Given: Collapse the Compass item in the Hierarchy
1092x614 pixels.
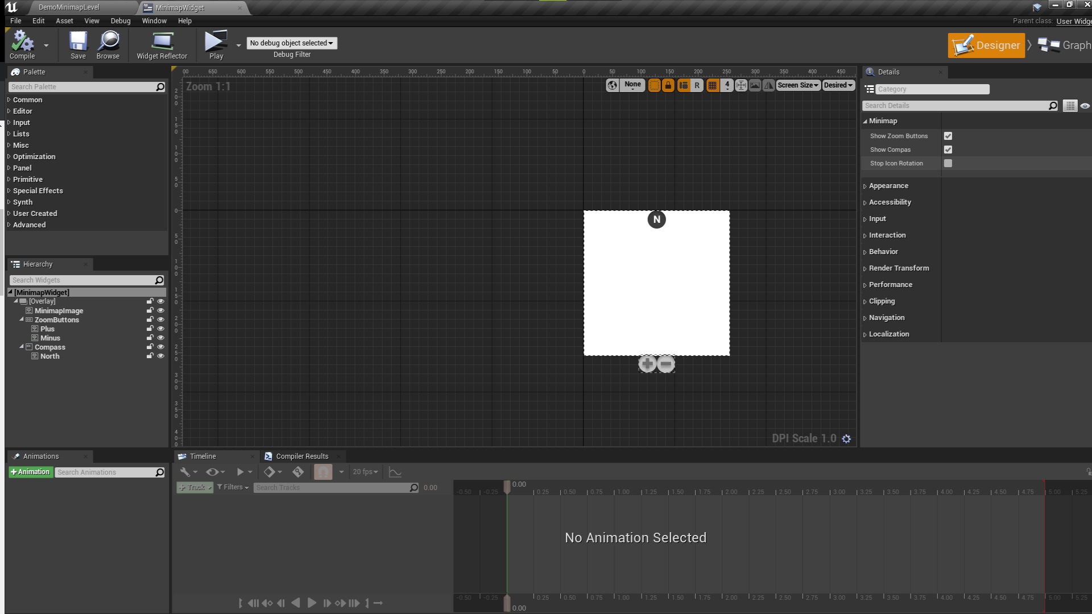Looking at the screenshot, I should 23,347.
